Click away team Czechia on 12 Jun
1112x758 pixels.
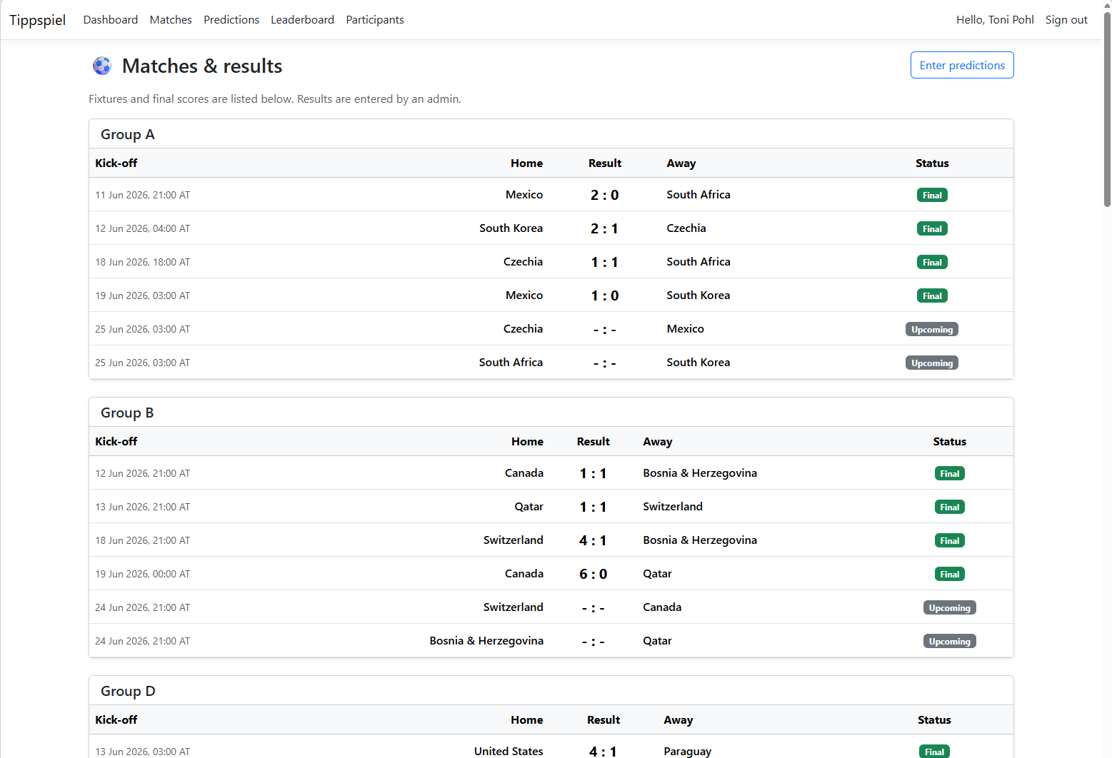686,228
